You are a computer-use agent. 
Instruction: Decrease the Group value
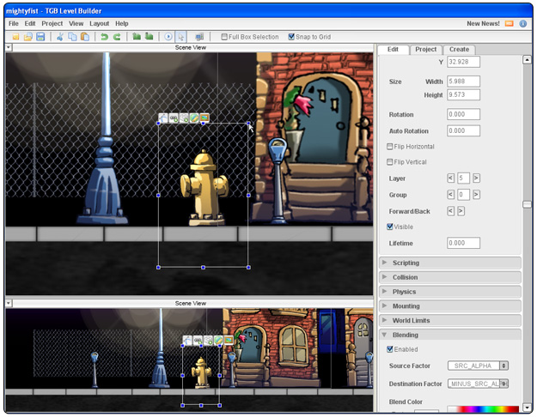[x=451, y=195]
